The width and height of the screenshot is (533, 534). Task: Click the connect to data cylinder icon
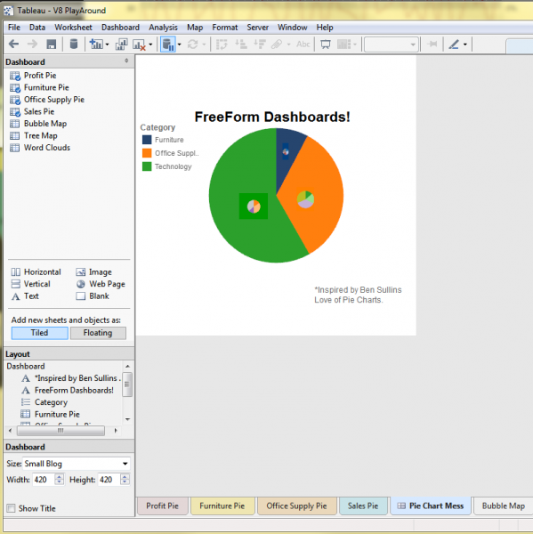coord(74,44)
